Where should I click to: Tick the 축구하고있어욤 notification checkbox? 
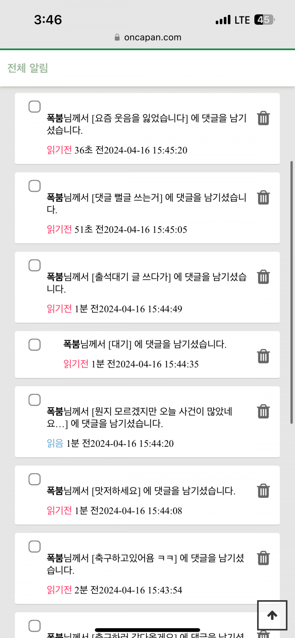pyautogui.click(x=35, y=547)
